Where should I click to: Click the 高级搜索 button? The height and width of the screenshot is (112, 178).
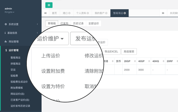129,52
